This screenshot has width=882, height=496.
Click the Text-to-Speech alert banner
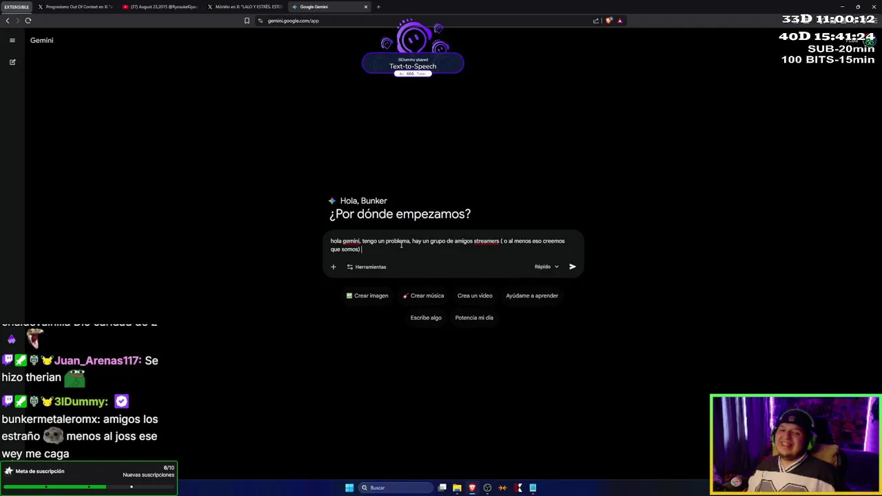pyautogui.click(x=413, y=65)
